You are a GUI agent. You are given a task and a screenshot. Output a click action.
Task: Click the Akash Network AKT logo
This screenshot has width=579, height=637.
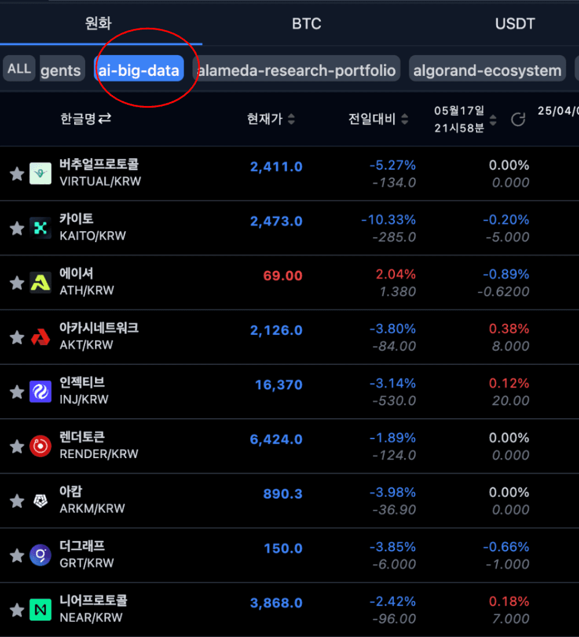(41, 336)
